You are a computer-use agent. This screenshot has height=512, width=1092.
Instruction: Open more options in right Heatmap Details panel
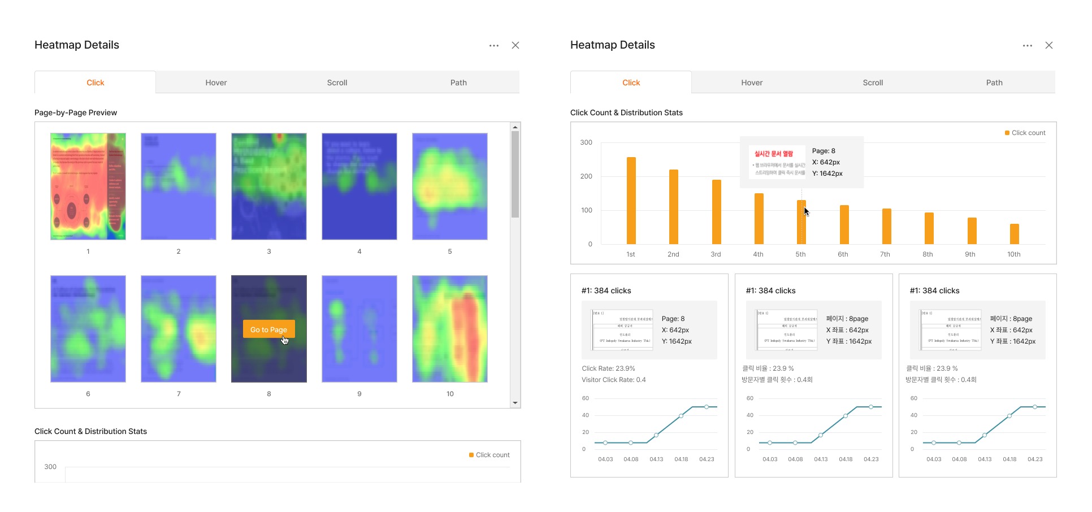(1028, 45)
